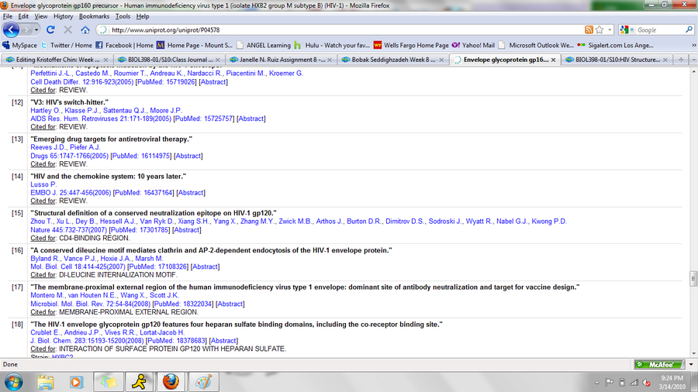This screenshot has width=698, height=392.
Task: Click the browser Back arrow button
Action: 12,29
